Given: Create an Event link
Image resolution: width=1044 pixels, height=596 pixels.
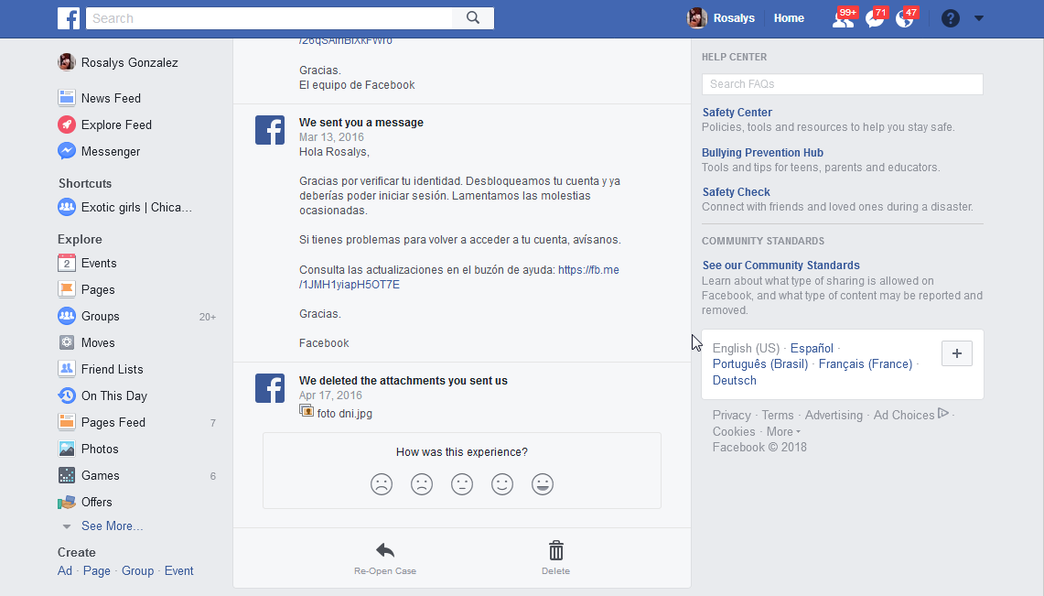Looking at the screenshot, I should point(179,570).
